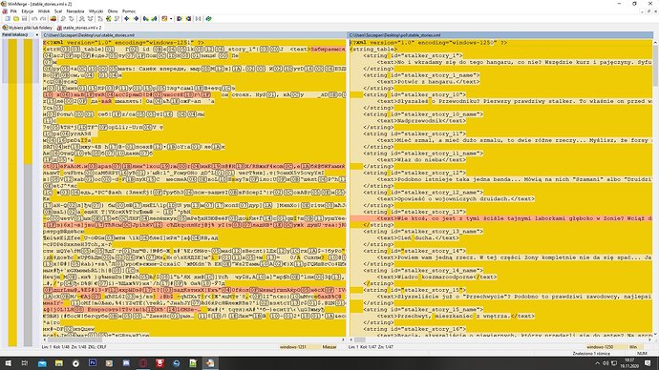Go to the previous conflict icon
The image size is (659, 370).
pos(91,19)
